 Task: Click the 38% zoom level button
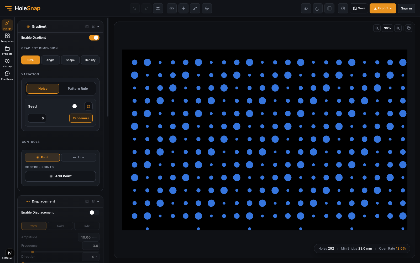click(x=387, y=28)
